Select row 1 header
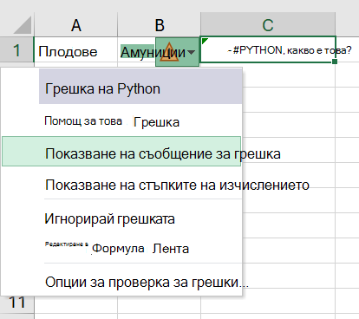 tap(16, 50)
